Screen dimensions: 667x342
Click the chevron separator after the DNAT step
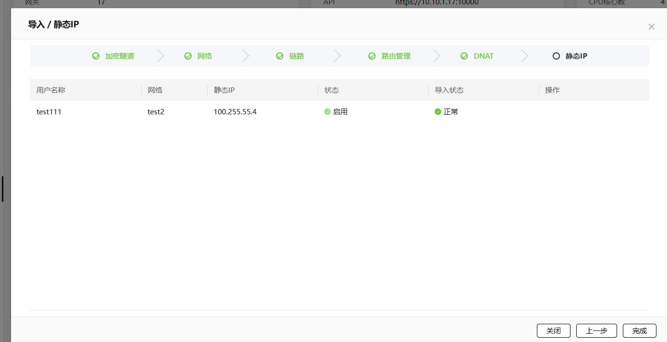click(524, 56)
